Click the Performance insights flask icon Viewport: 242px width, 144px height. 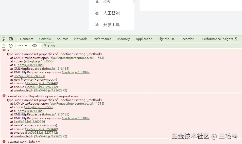tap(236, 39)
